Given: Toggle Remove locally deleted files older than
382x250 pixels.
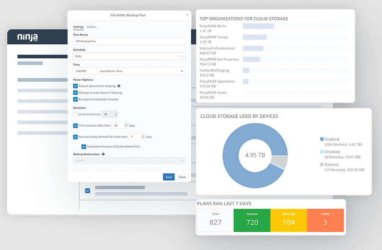Looking at the screenshot, I should click(x=75, y=137).
